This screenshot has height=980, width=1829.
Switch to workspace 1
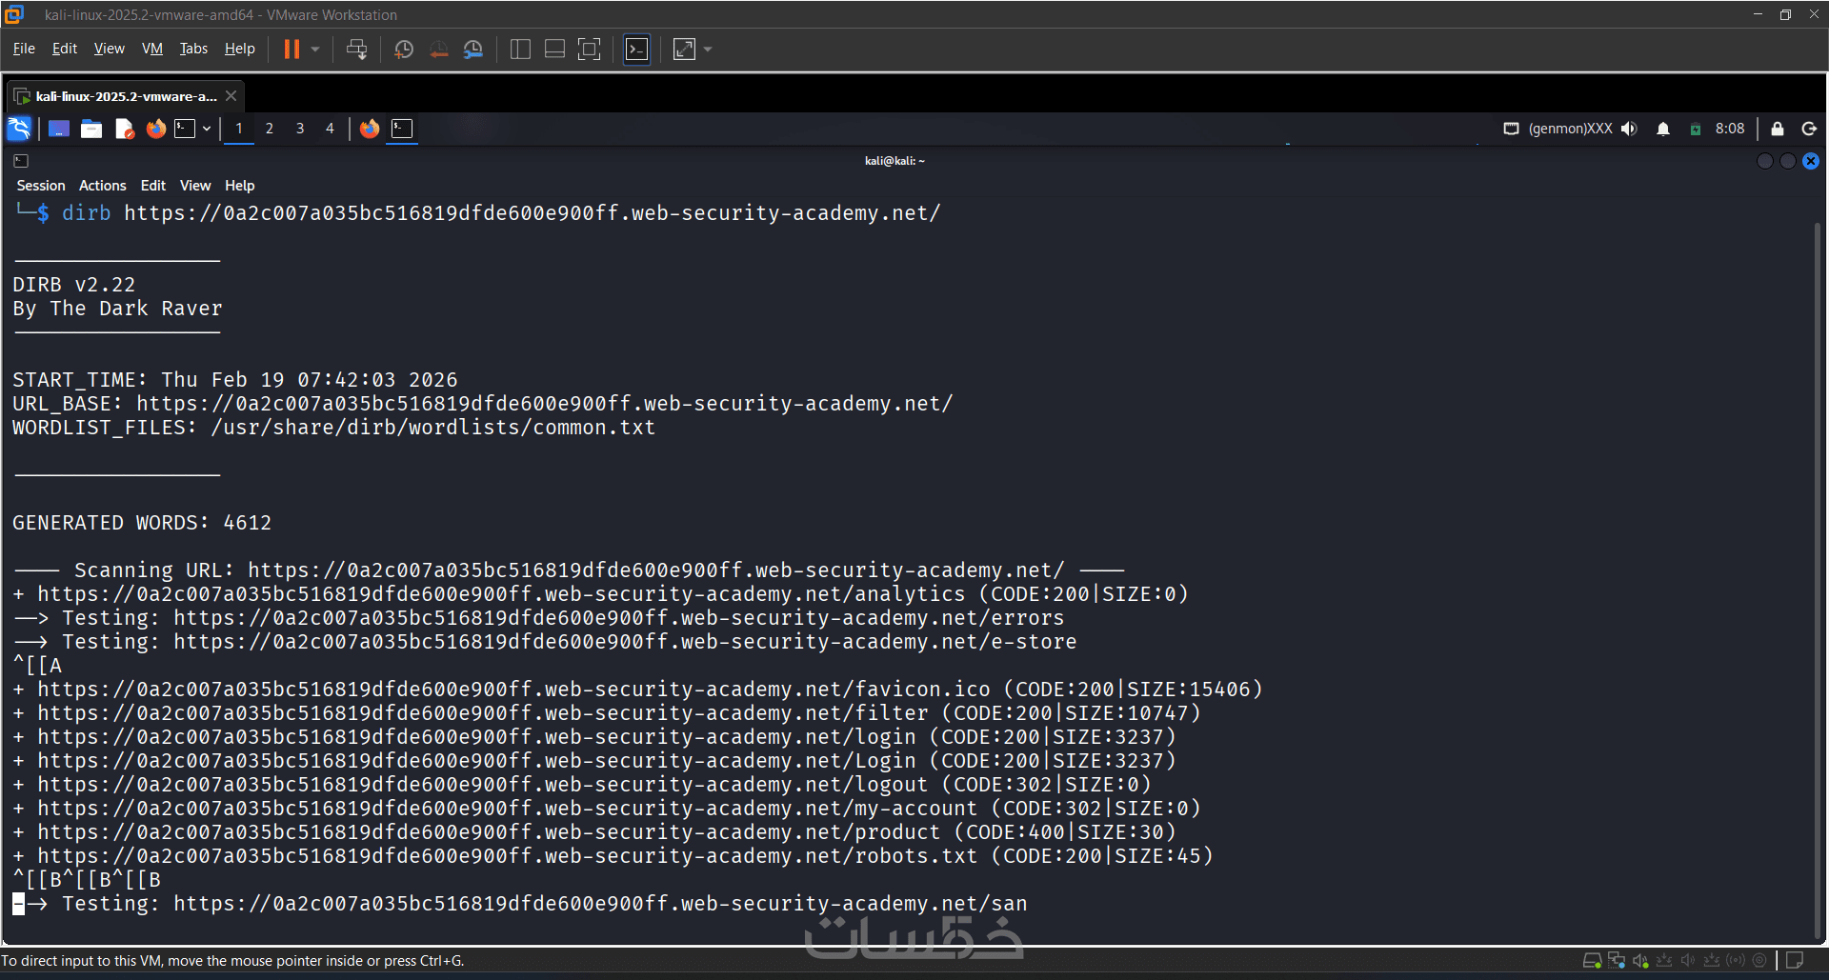239,129
